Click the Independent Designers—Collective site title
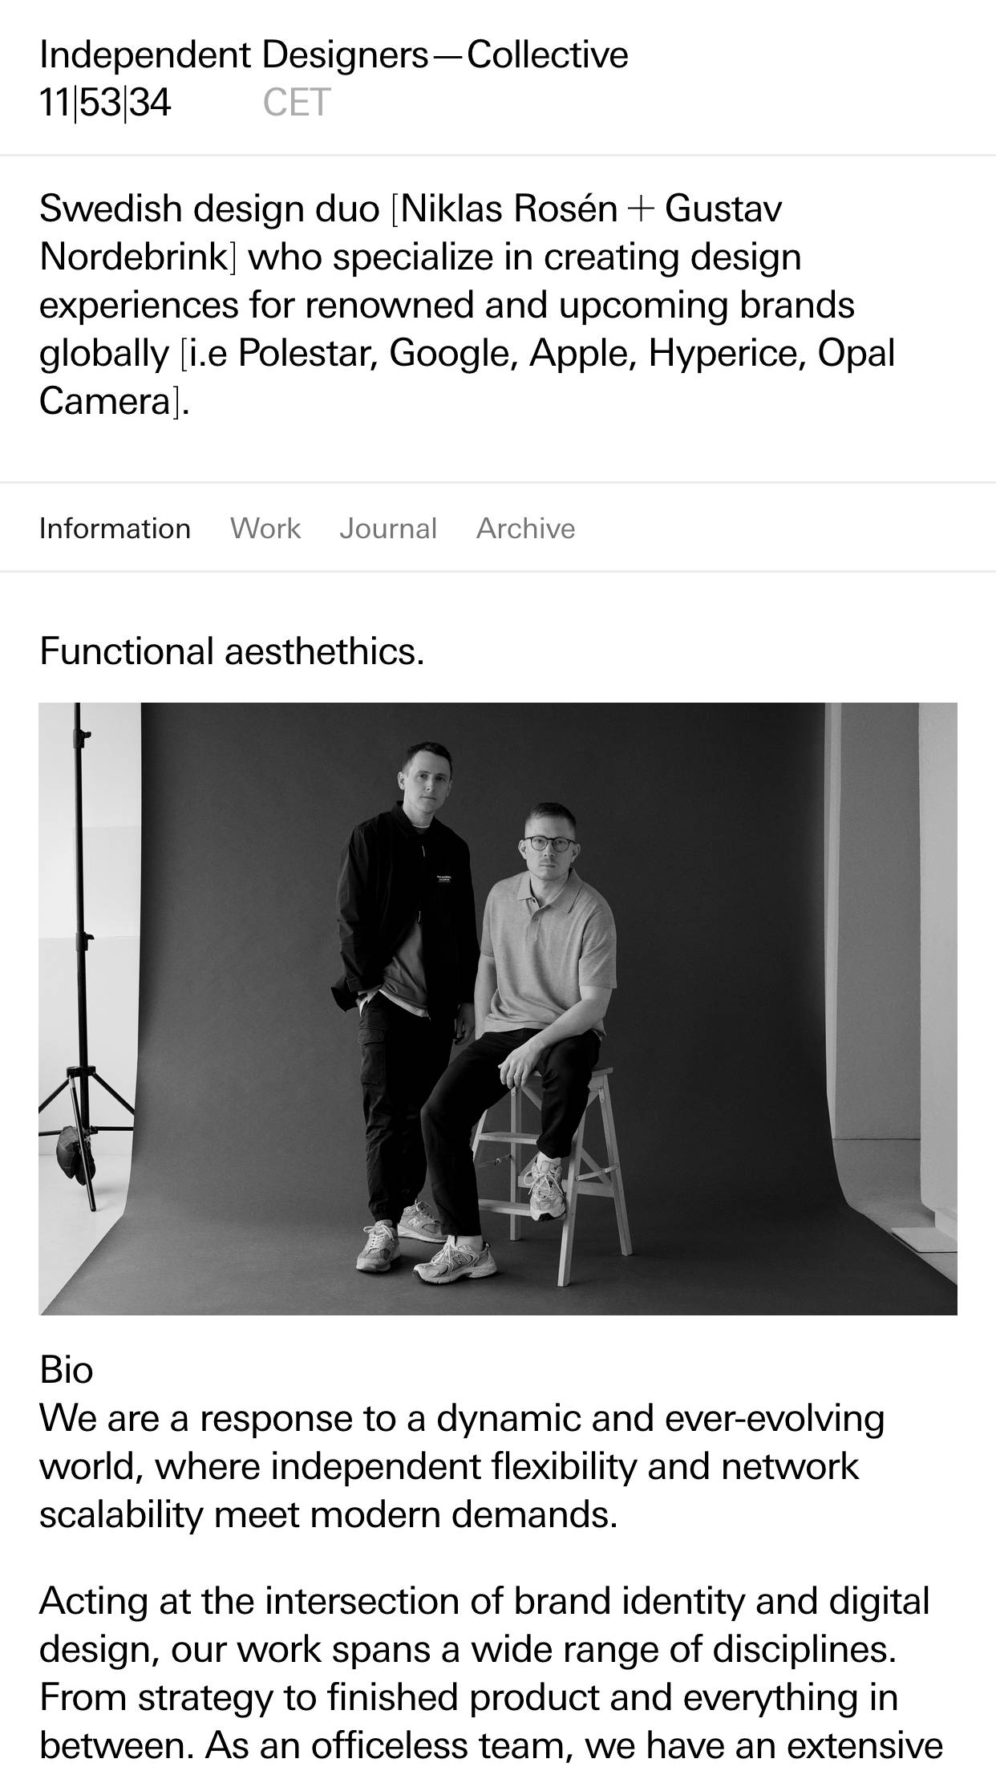 pos(334,55)
